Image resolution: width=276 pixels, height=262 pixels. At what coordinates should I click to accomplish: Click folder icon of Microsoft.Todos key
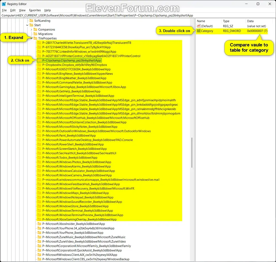tap(39, 158)
